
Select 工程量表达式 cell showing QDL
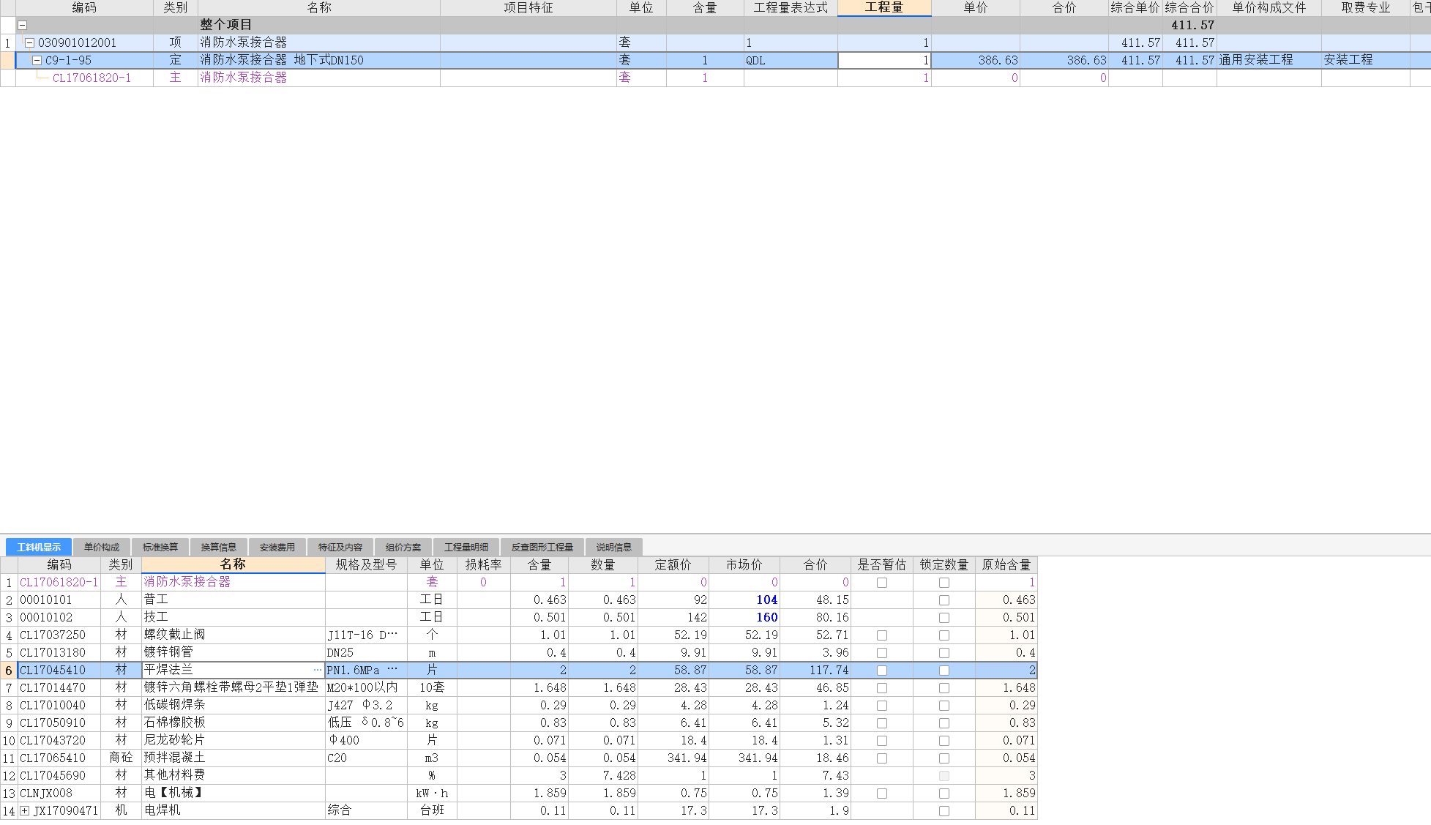tap(791, 60)
